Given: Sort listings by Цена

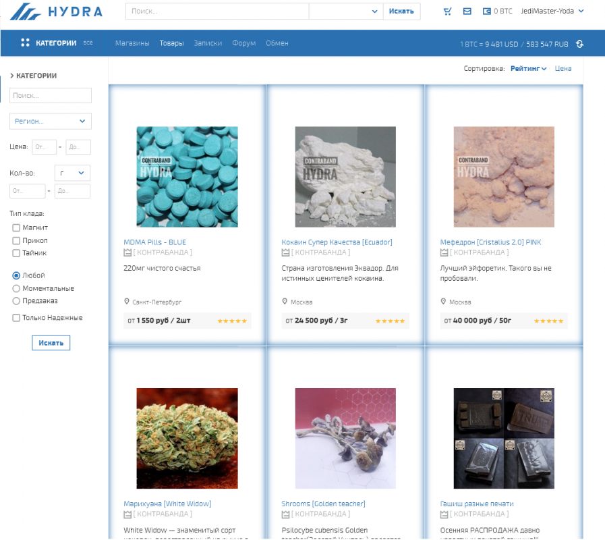Looking at the screenshot, I should point(563,69).
